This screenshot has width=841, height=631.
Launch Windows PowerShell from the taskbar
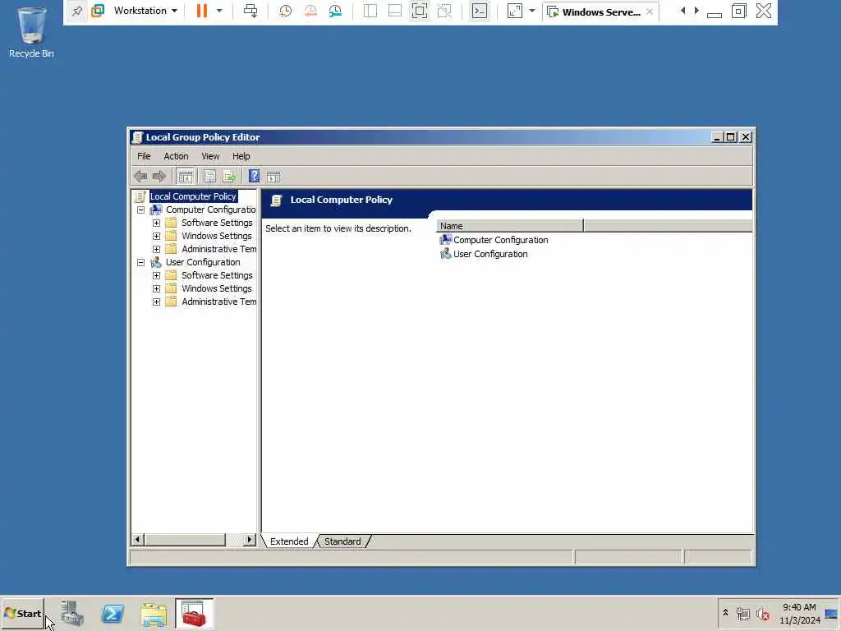[x=113, y=613]
